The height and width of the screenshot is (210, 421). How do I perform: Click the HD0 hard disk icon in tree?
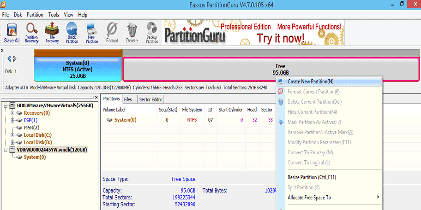12,105
